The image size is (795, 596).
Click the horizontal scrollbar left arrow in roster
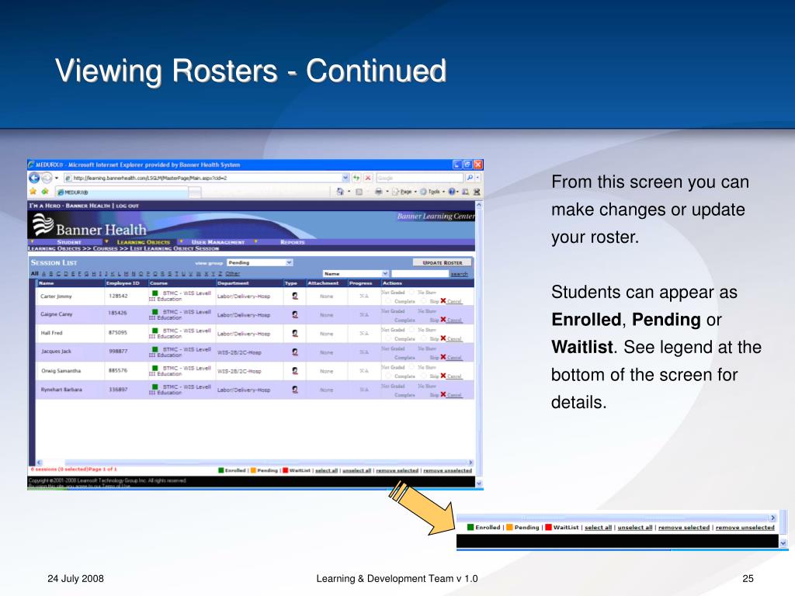(x=39, y=463)
